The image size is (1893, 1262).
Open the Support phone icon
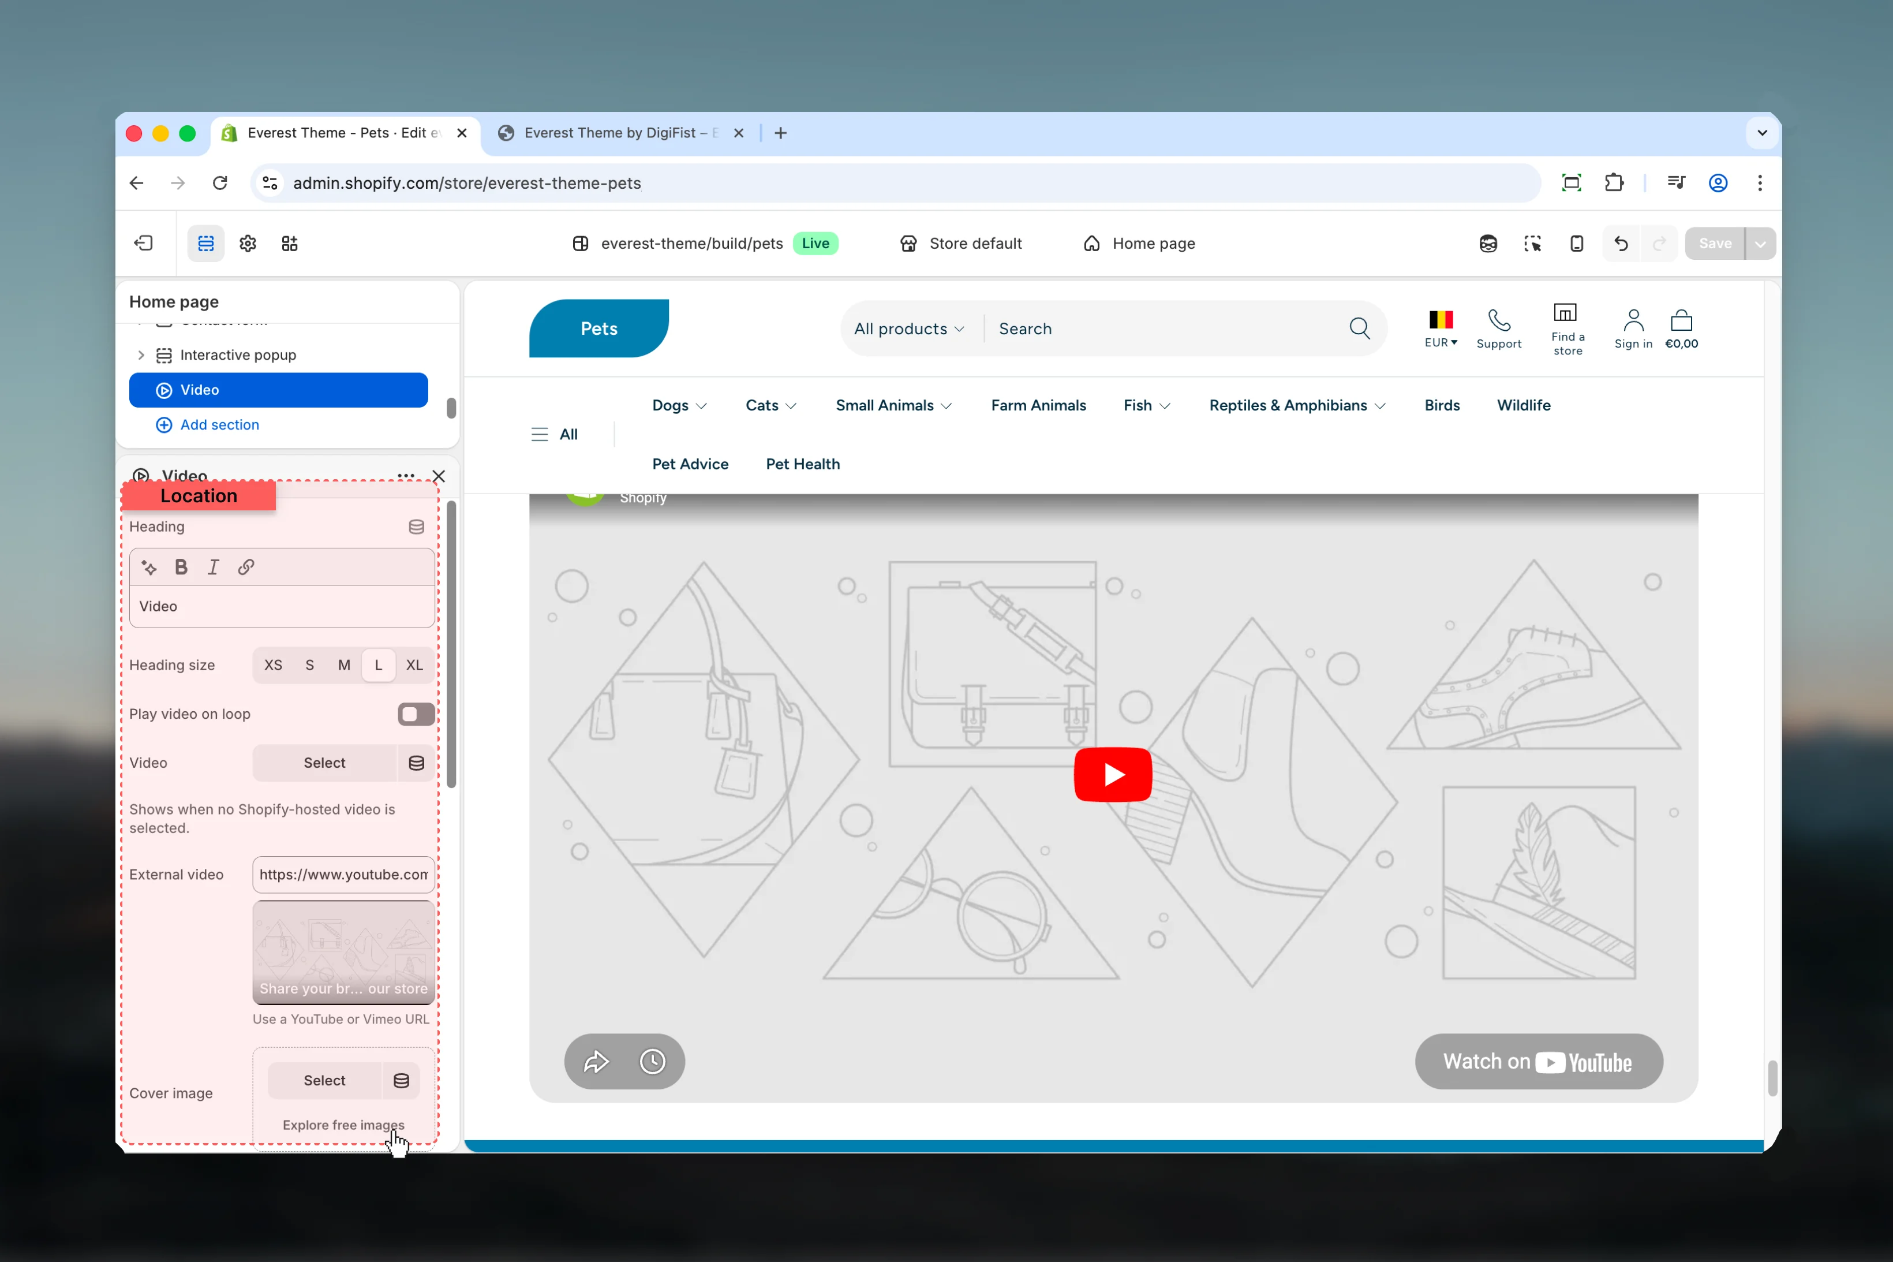(1499, 328)
